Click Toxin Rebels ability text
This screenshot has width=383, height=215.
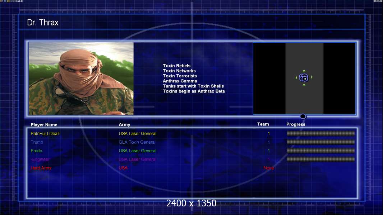pyautogui.click(x=177, y=66)
